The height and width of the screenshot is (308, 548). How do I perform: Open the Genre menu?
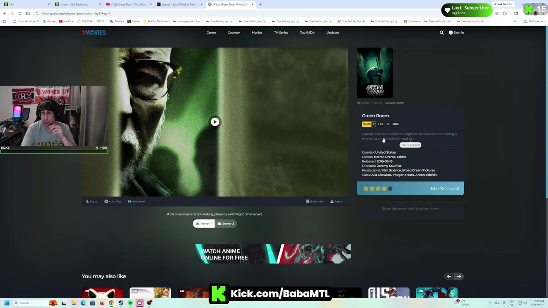point(211,33)
